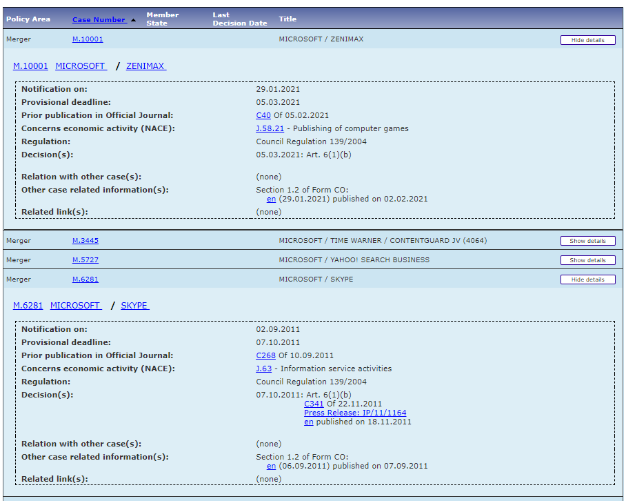
Task: Click the Policy Area column header
Action: pyautogui.click(x=28, y=19)
